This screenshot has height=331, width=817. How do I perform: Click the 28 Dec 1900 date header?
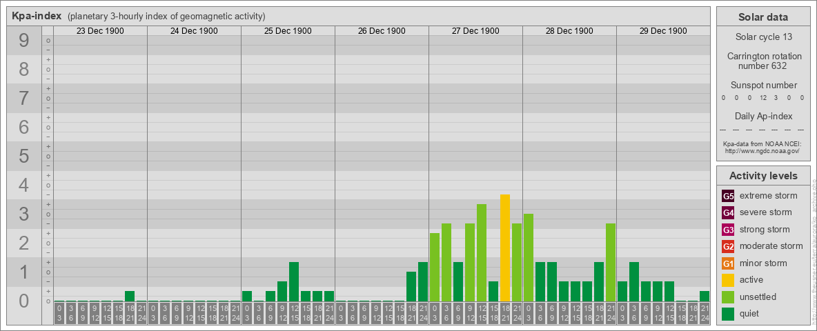[x=569, y=31]
